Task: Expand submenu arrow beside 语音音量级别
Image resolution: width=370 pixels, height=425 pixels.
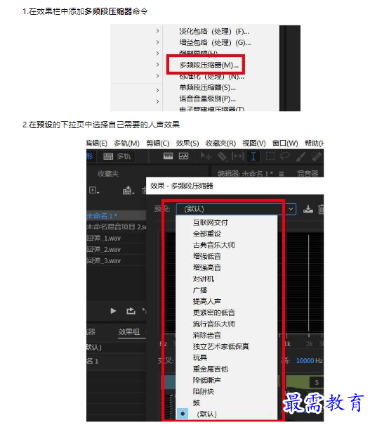Action: [x=157, y=101]
